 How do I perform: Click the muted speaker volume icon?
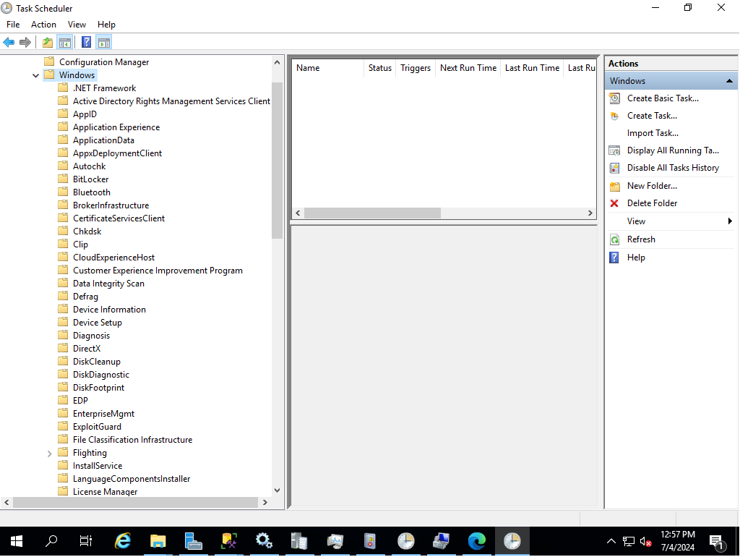(x=645, y=541)
